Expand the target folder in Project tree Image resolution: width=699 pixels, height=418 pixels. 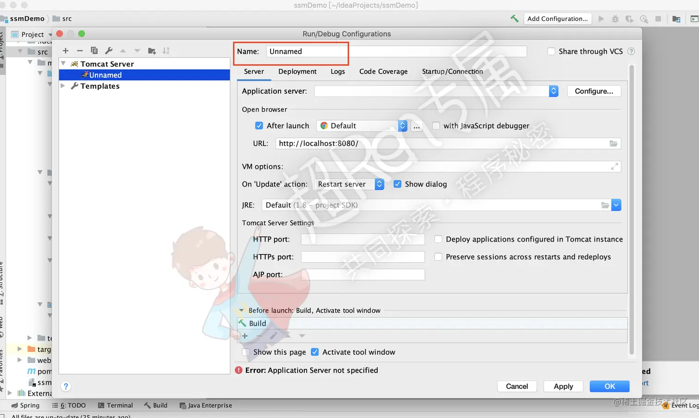pos(20,349)
